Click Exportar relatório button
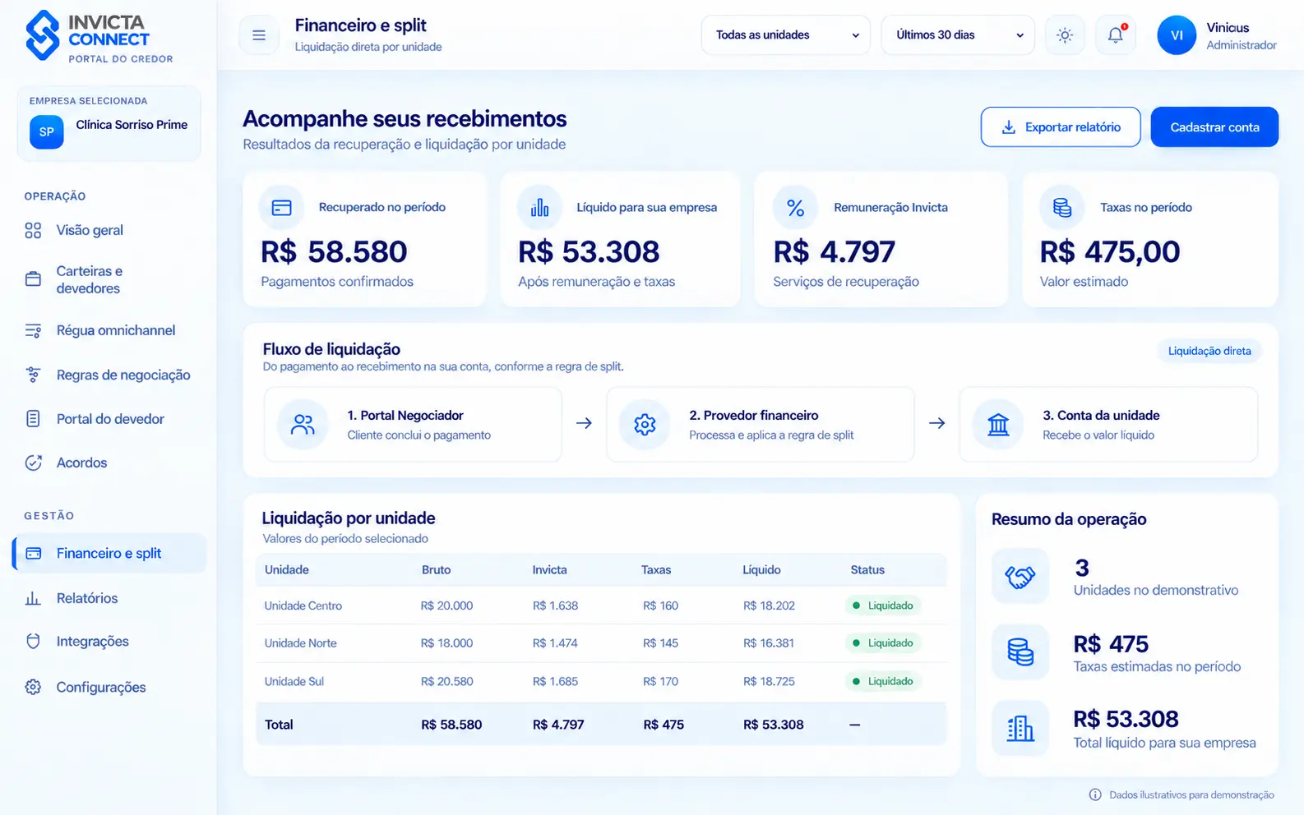 (x=1061, y=127)
